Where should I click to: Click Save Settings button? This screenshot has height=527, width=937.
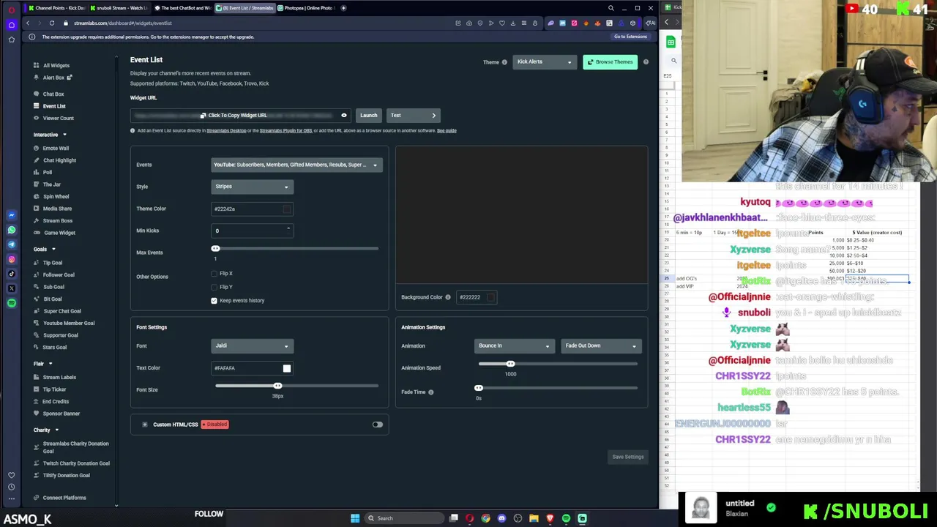(628, 457)
